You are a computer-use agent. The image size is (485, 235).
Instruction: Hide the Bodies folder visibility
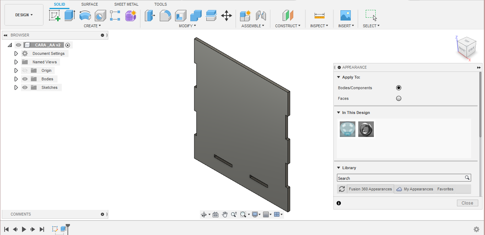click(x=25, y=79)
